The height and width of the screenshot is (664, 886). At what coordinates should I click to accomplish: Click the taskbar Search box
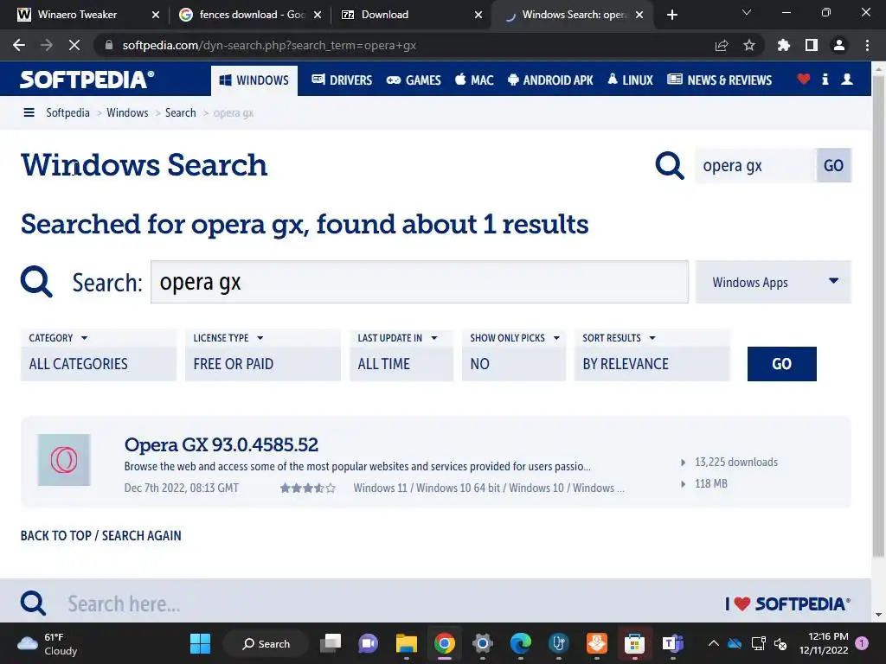266,643
